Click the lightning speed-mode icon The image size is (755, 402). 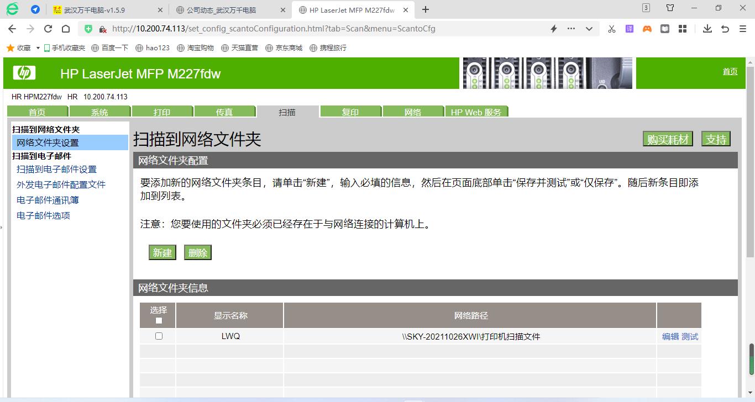tap(553, 29)
